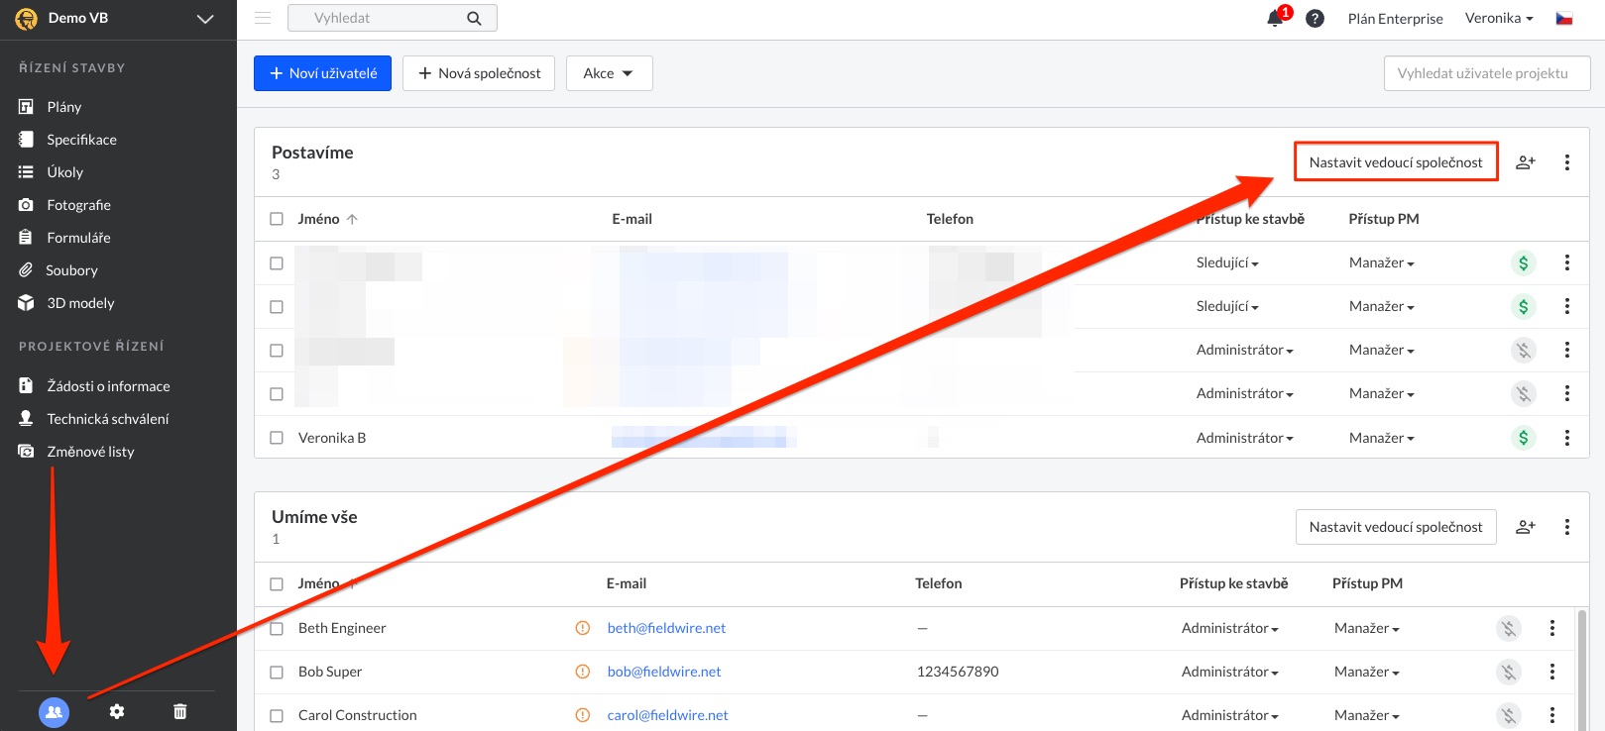This screenshot has width=1605, height=731.
Task: Click the dollar icon in Veronika B row
Action: click(x=1523, y=438)
